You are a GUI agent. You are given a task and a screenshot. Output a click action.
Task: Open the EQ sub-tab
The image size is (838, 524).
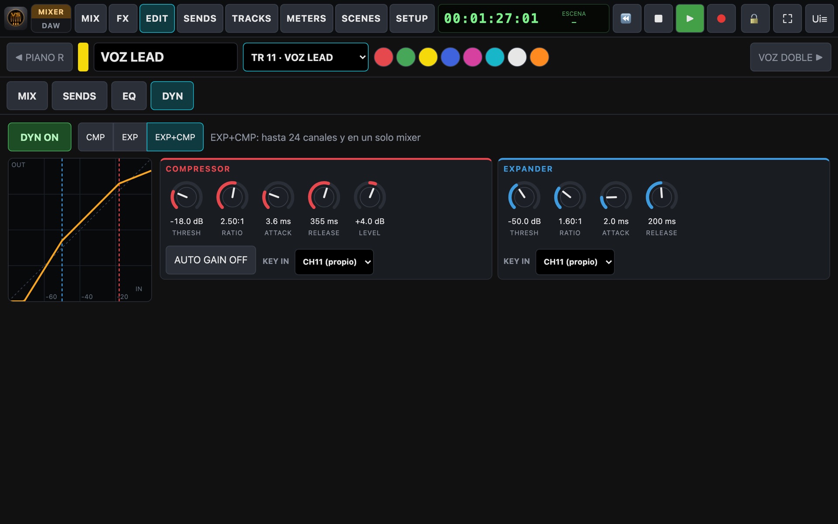(x=129, y=96)
